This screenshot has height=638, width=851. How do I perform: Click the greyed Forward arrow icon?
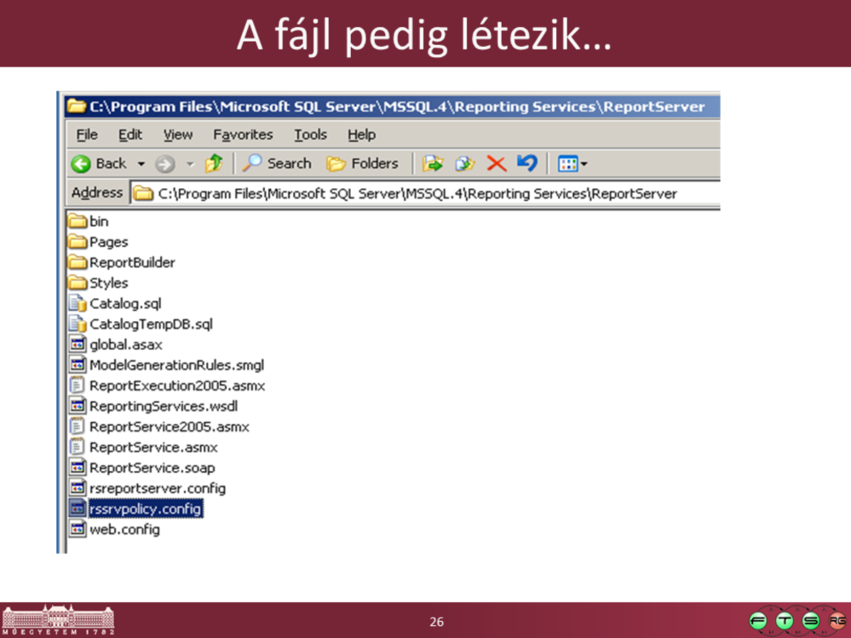tap(165, 164)
